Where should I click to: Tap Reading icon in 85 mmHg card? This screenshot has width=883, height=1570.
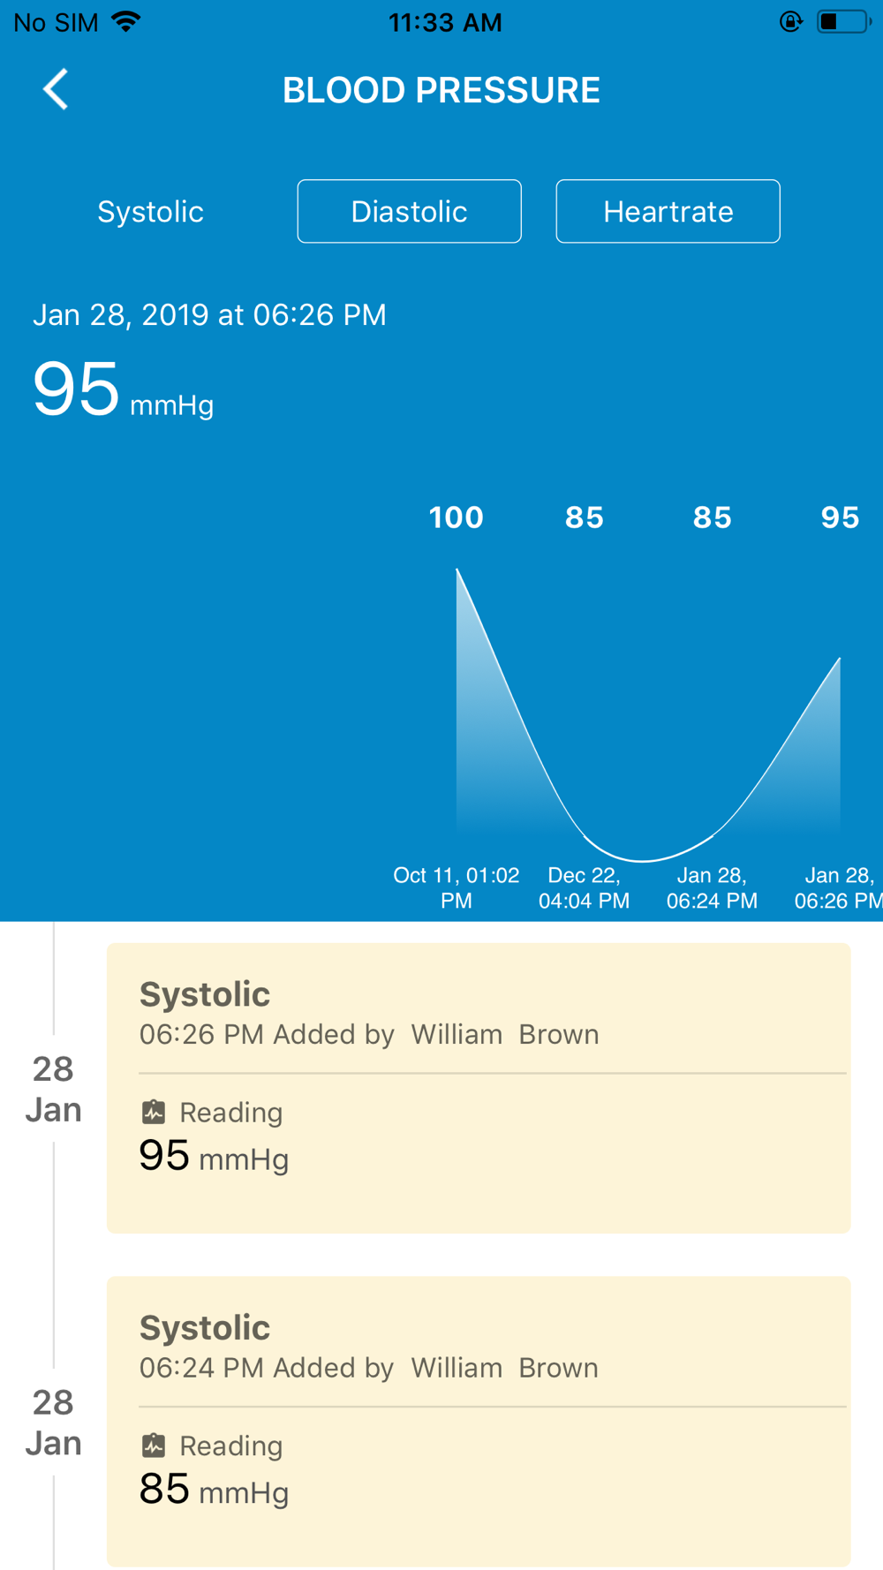click(154, 1445)
